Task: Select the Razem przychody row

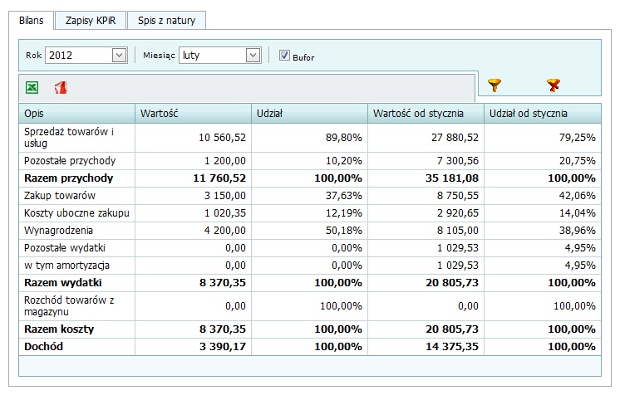Action: click(310, 178)
